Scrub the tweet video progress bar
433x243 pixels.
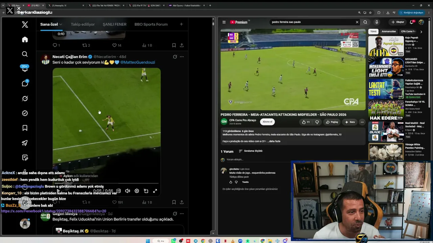[107, 184]
